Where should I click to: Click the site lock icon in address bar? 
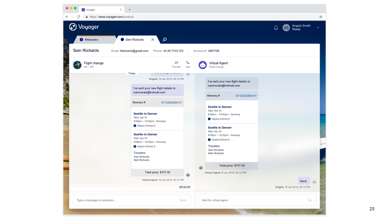86,17
